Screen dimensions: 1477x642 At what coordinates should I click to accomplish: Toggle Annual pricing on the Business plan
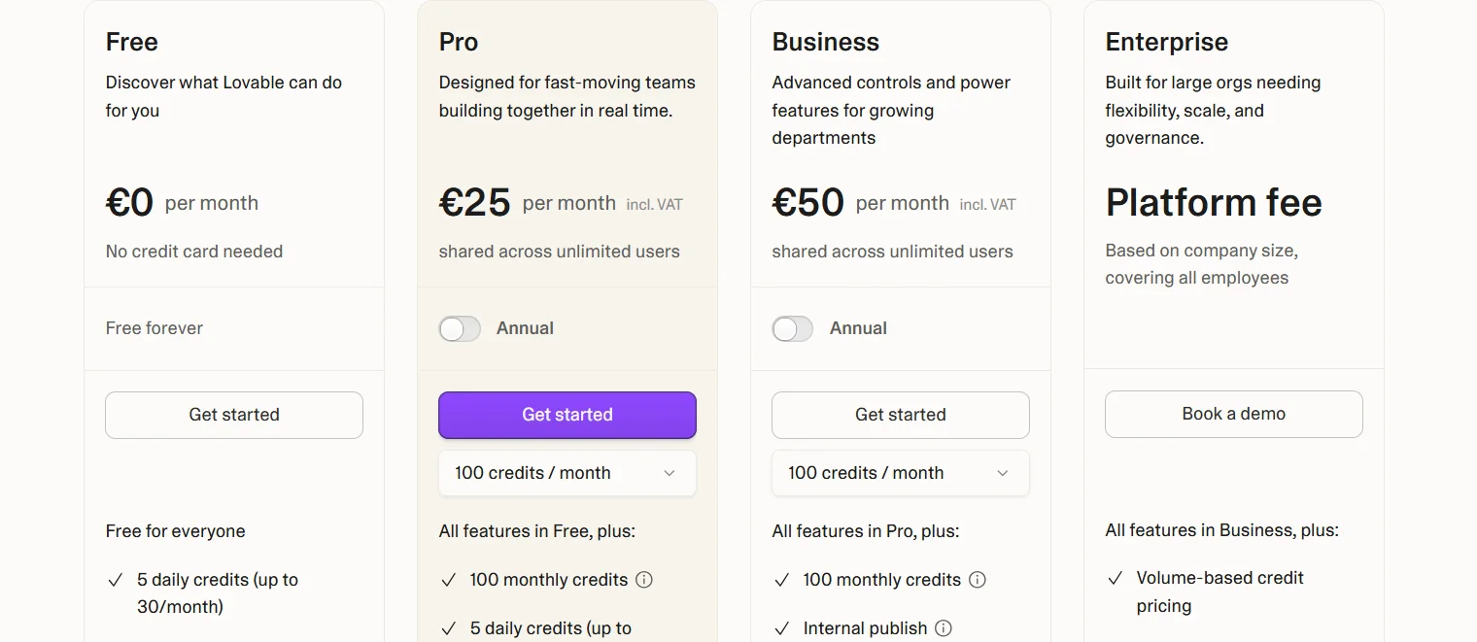tap(792, 328)
